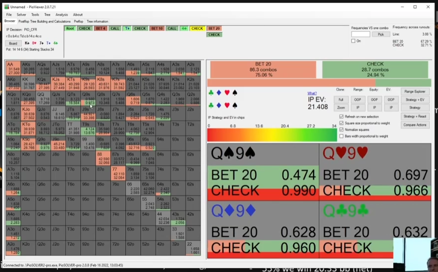Click the red-to-green EV color scale bar
This screenshot has height=272, width=438.
click(x=272, y=135)
